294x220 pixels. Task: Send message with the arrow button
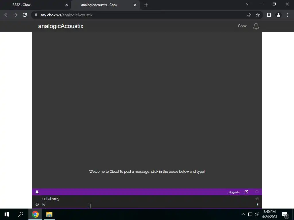[258, 205]
